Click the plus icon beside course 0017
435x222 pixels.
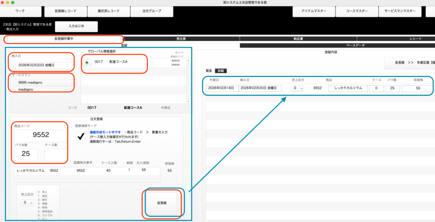click(87, 62)
